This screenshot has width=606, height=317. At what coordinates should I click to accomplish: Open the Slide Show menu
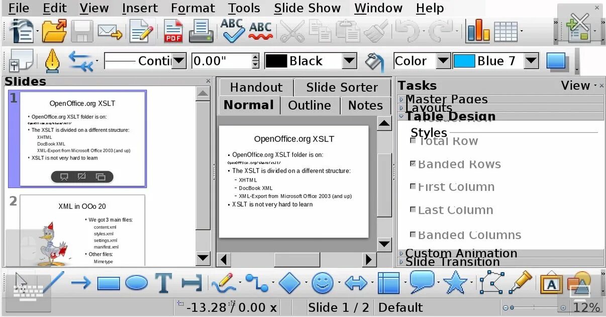coord(308,8)
